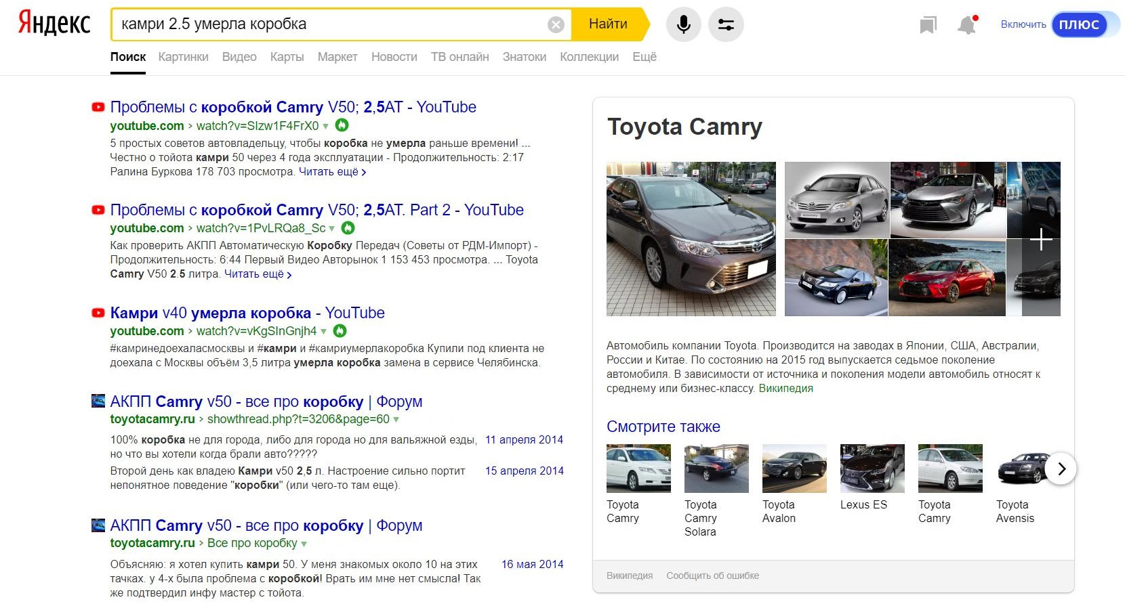Open black Camry on road thumbnail

(836, 278)
